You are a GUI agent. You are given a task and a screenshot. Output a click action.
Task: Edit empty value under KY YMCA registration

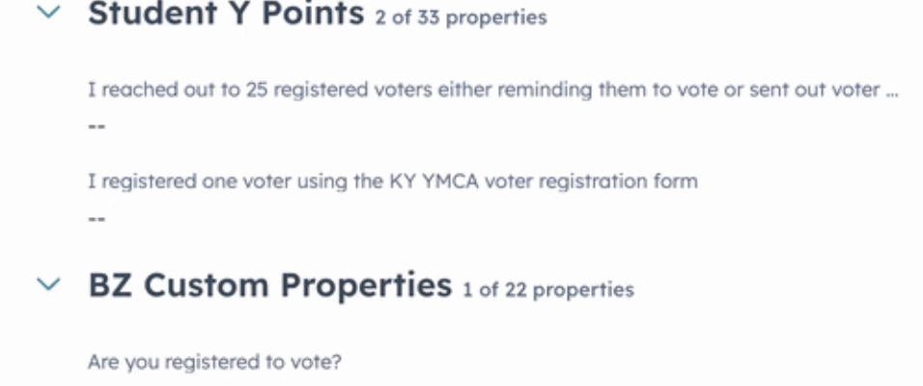97,219
